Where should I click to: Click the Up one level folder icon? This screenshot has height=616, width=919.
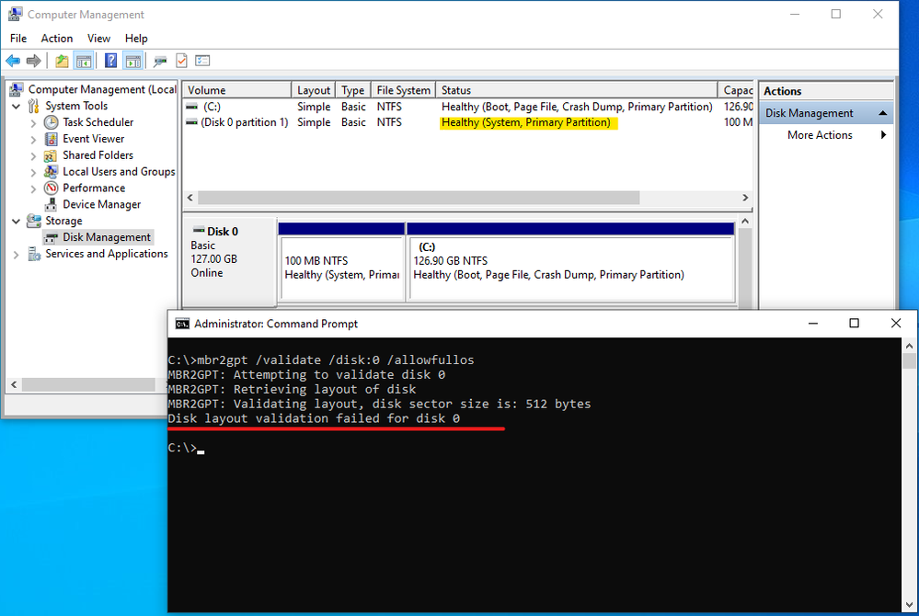pyautogui.click(x=62, y=61)
